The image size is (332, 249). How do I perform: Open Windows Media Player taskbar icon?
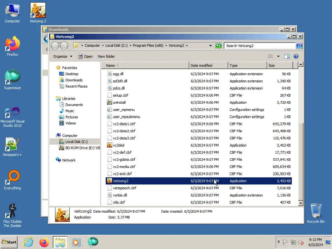click(x=76, y=242)
